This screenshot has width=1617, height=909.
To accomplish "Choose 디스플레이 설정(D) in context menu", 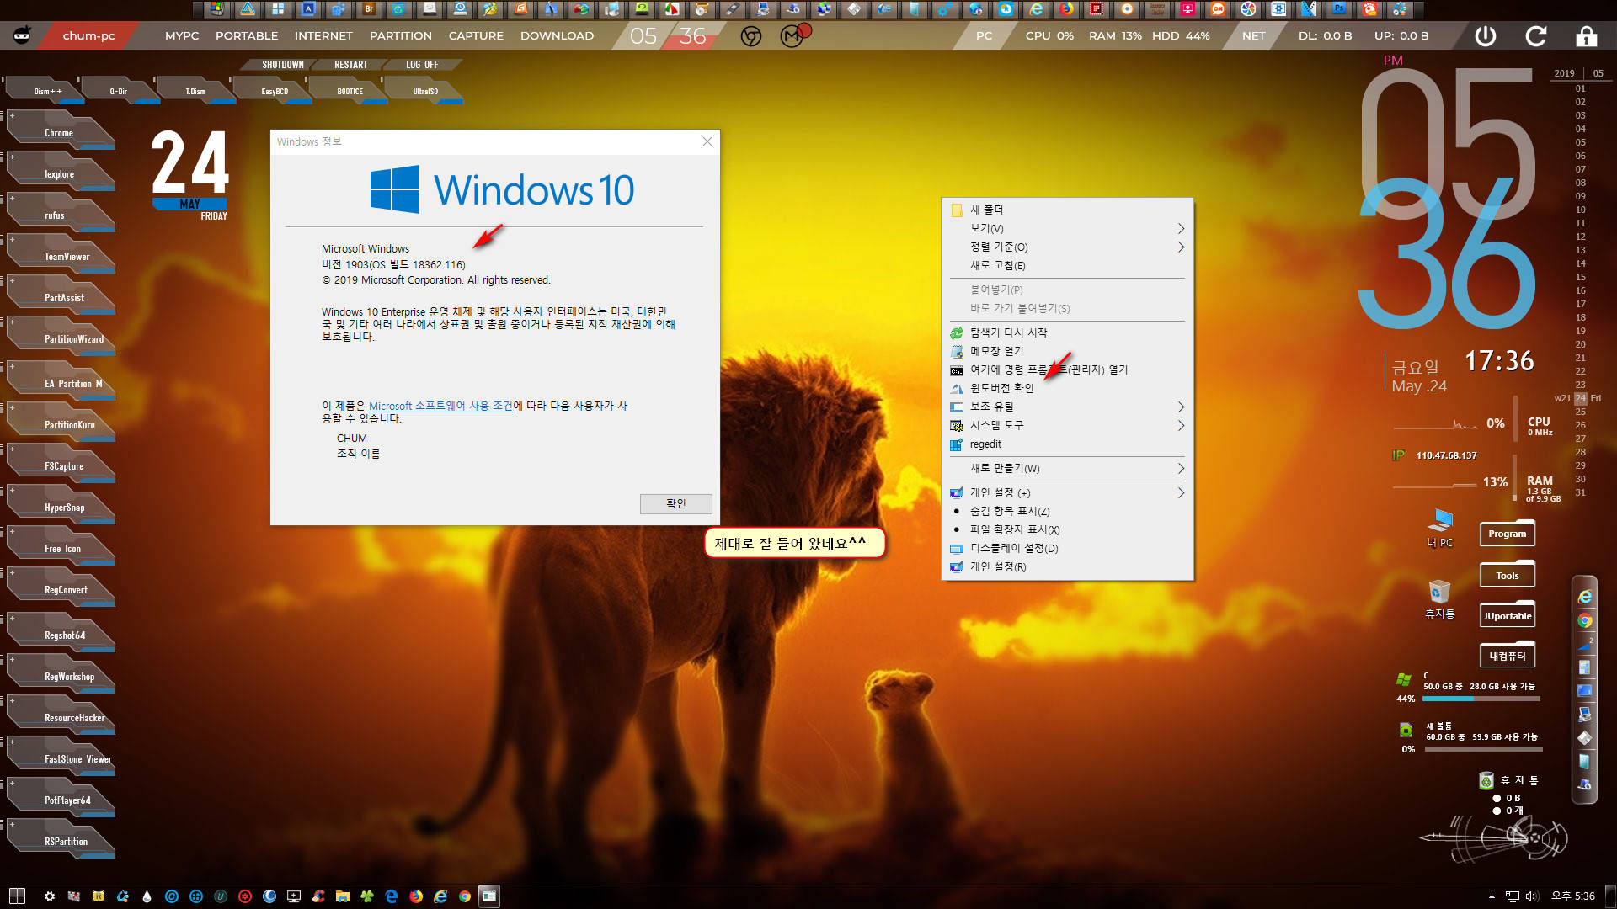I will point(1067,548).
